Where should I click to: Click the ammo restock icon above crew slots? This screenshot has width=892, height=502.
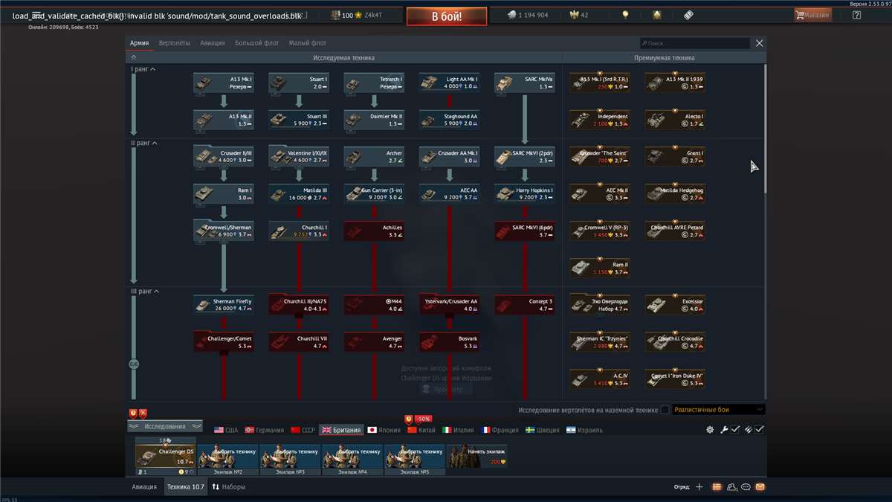coord(749,429)
